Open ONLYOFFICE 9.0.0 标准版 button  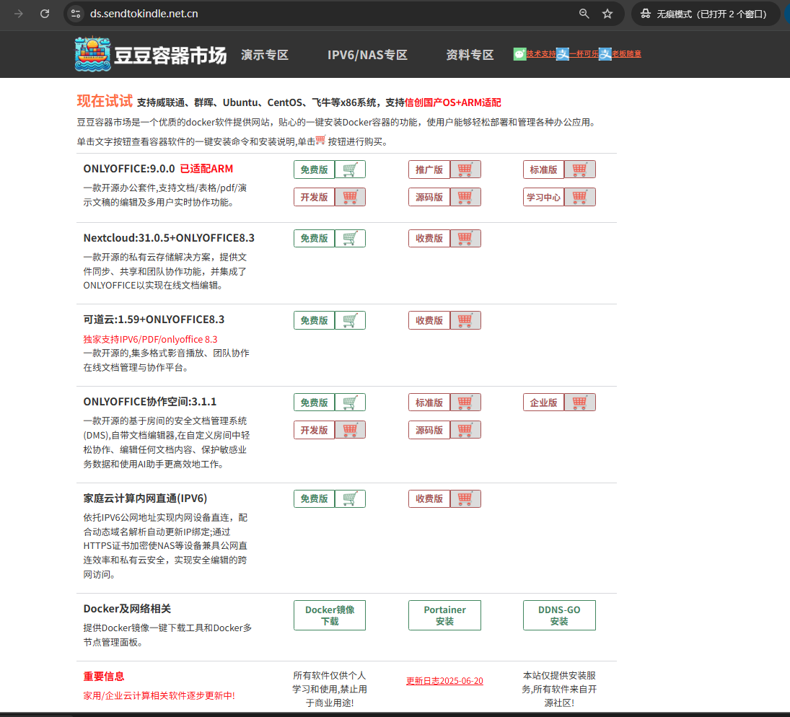pos(544,170)
